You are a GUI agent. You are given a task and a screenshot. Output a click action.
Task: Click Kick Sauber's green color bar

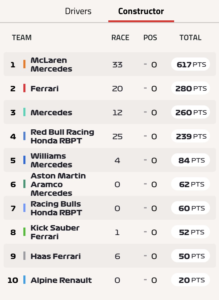[24, 232]
